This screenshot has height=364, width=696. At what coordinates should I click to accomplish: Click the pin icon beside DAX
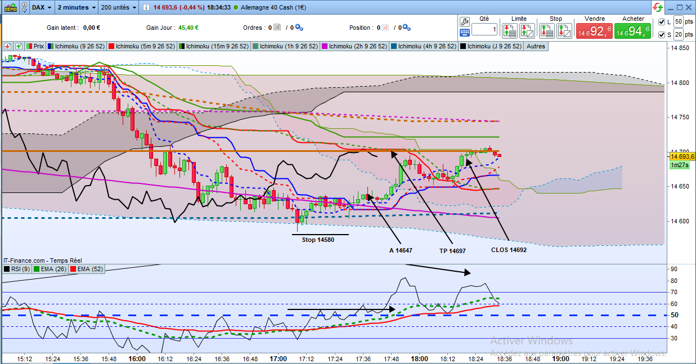pyautogui.click(x=26, y=7)
